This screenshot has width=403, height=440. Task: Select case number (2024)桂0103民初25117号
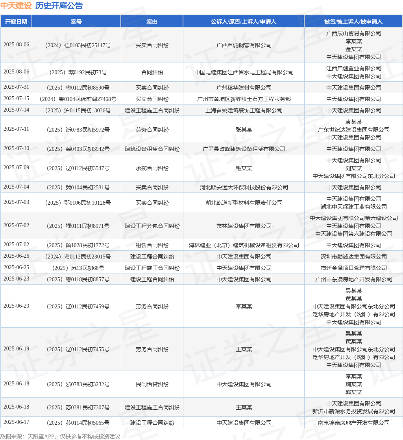pos(78,45)
